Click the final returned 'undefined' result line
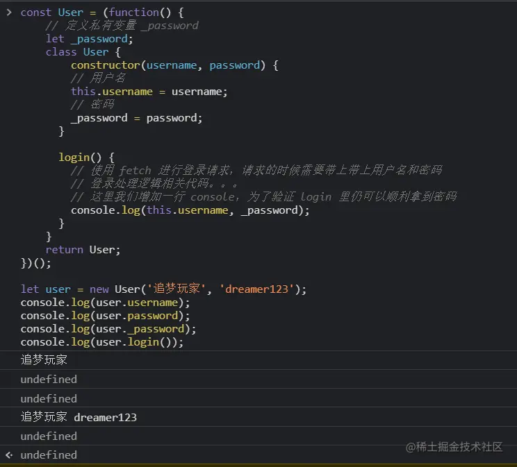The image size is (517, 467). tap(49, 455)
